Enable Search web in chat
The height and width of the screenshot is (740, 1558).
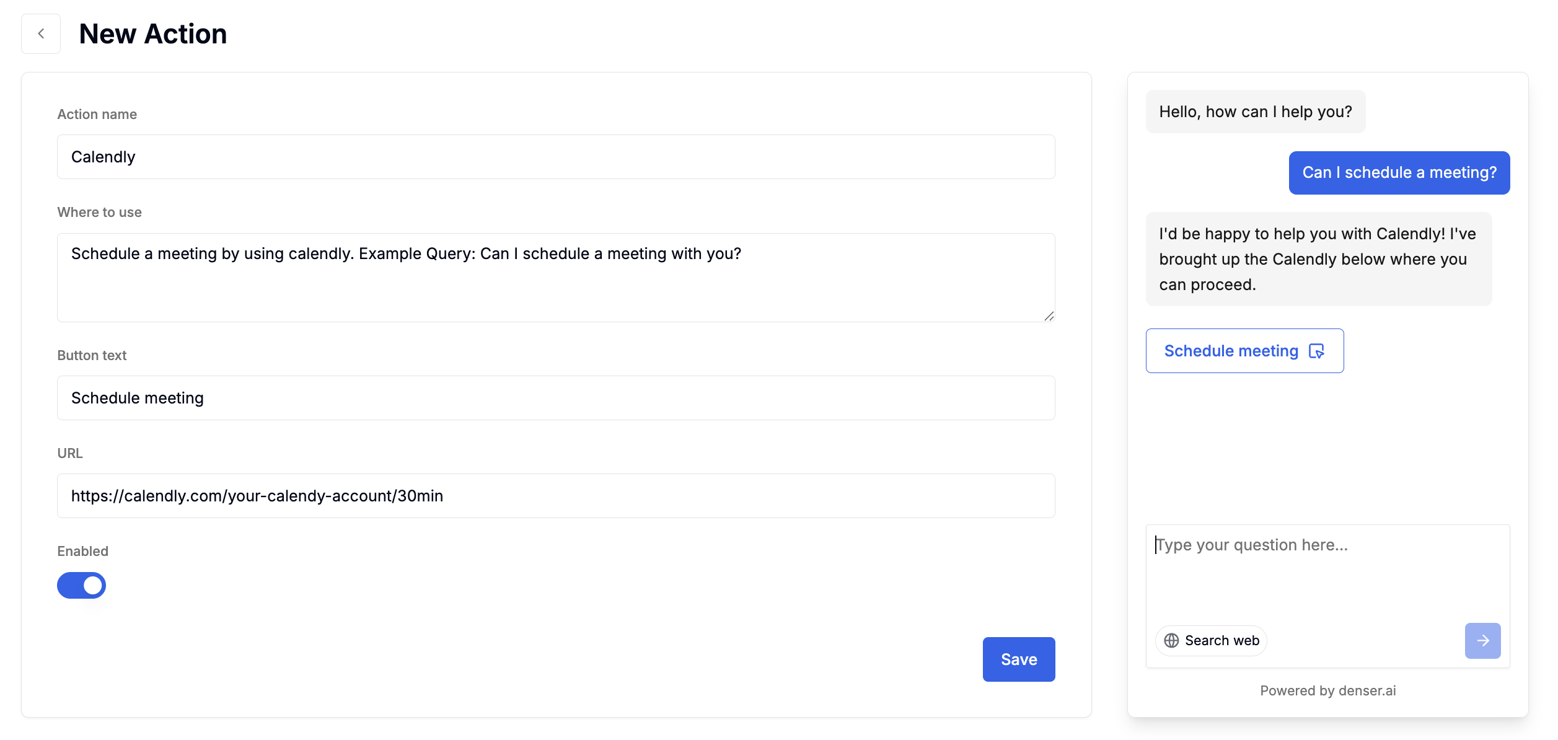[1211, 640]
